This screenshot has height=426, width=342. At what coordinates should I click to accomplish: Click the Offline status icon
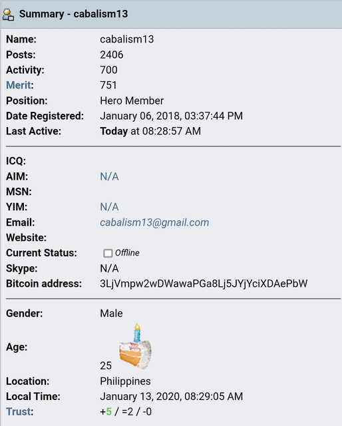[108, 253]
